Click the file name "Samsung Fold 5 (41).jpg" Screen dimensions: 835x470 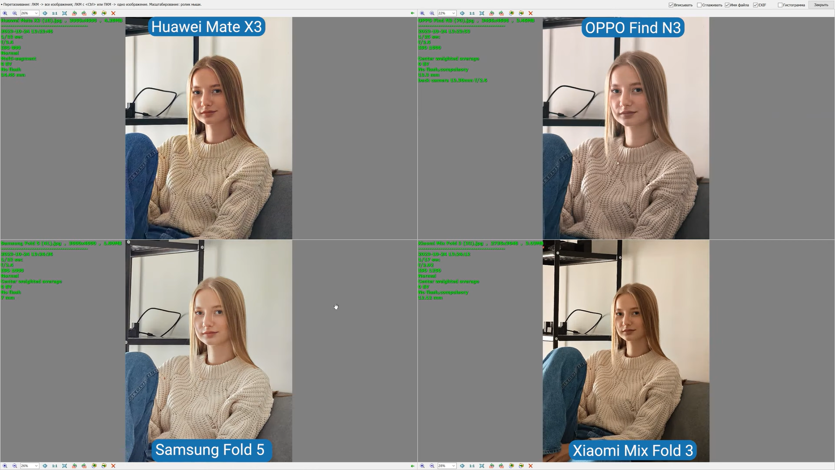pos(31,243)
